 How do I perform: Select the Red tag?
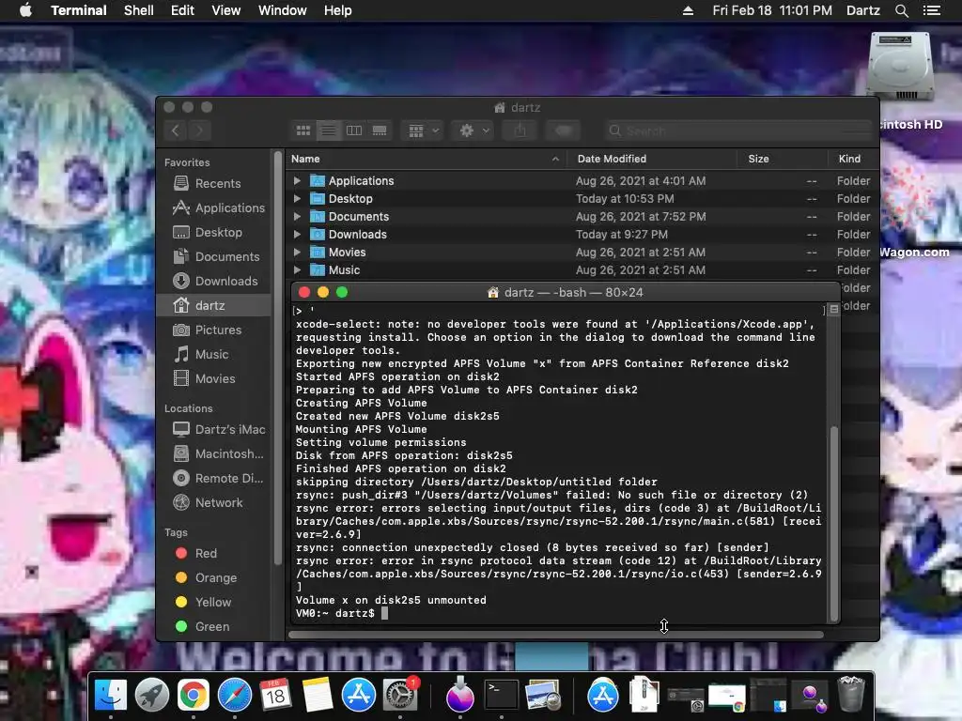(x=213, y=553)
